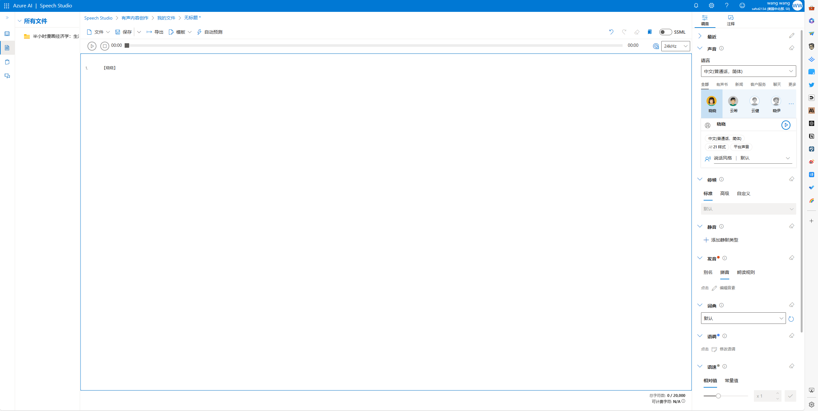Click the bookmark icon in toolbar
Image resolution: width=818 pixels, height=411 pixels.
[x=649, y=32]
